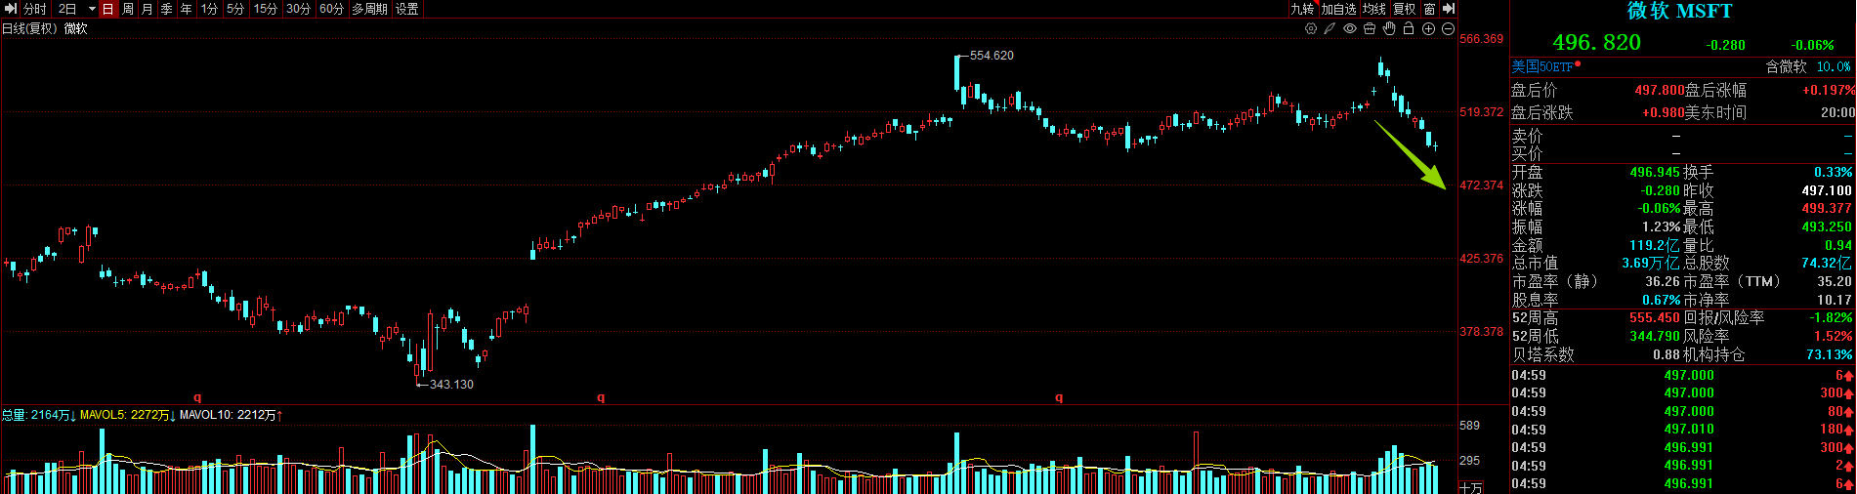Click the 贝塔系数 0.88 value
This screenshot has height=494, width=1857.
tap(1667, 354)
